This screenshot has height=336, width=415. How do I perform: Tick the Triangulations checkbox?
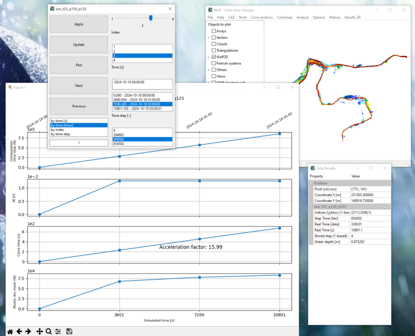(x=214, y=50)
